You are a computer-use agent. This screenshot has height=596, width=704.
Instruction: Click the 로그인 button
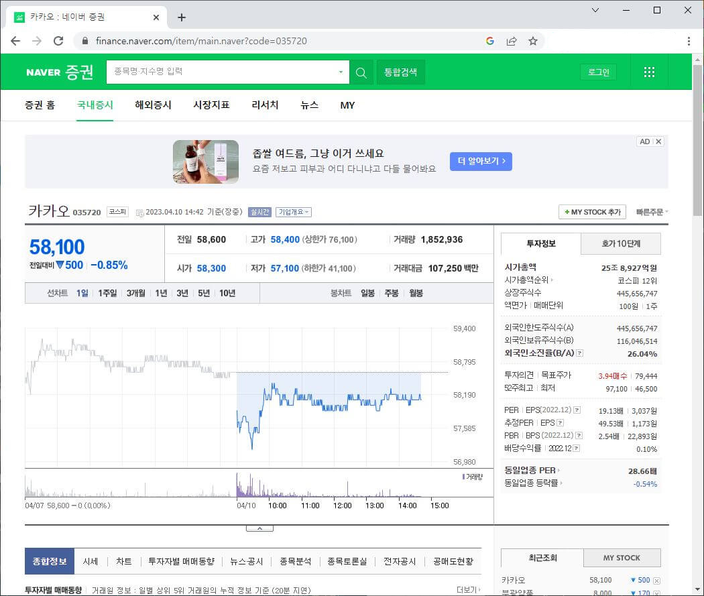(597, 72)
